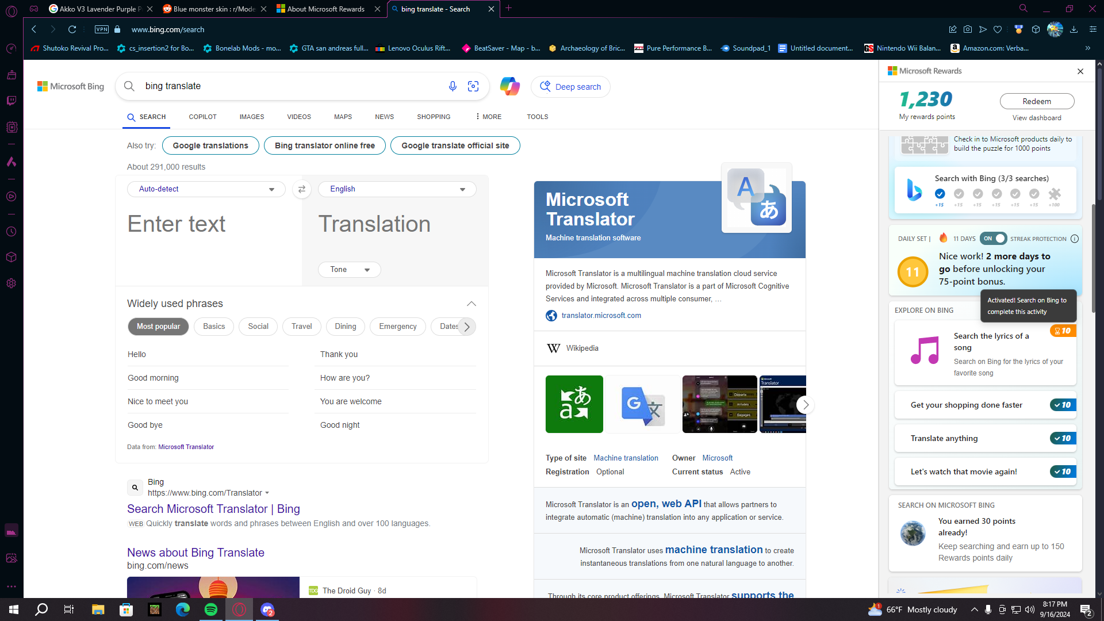Open the English target language dropdown
This screenshot has height=621, width=1104.
397,189
